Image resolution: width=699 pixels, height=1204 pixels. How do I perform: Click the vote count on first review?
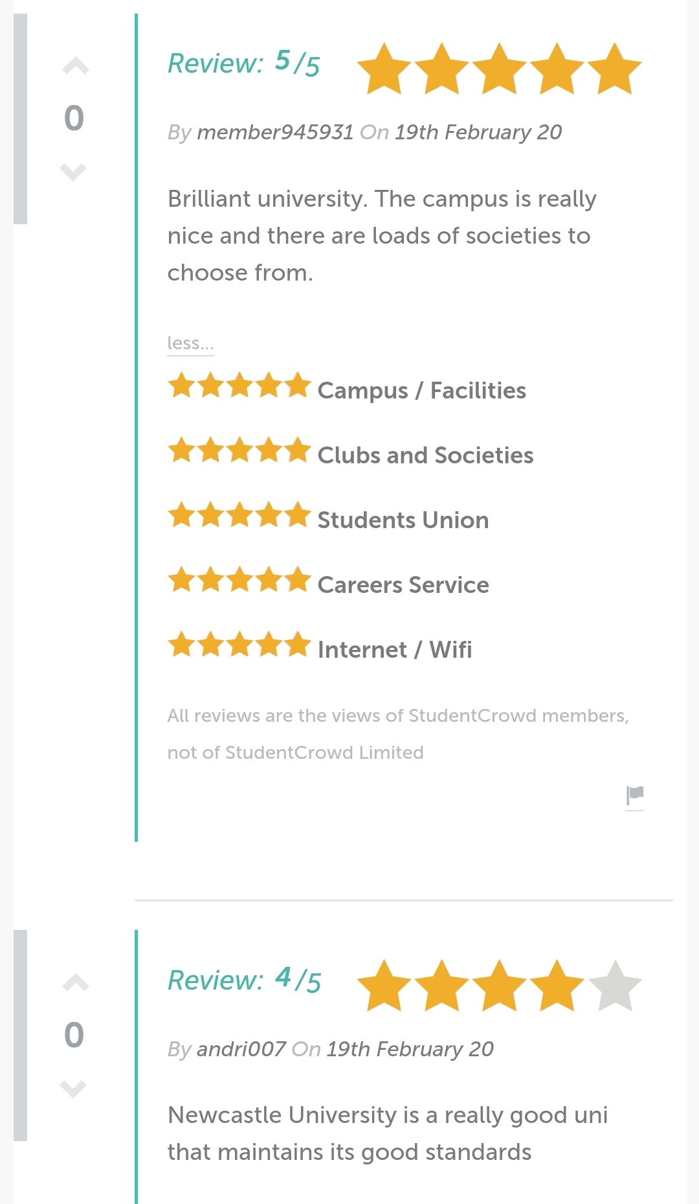(x=74, y=119)
